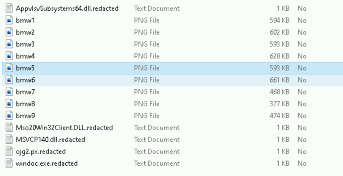Click the windoc.exe.redacted document icon
343x176 pixels.
click(x=9, y=163)
